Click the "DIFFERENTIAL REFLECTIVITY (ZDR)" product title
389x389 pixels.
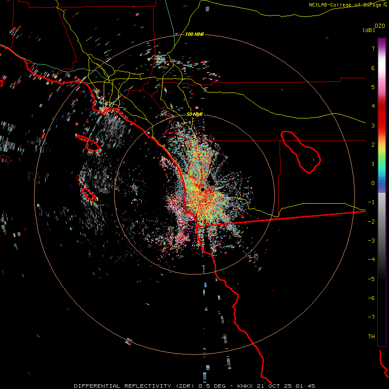click(x=135, y=386)
